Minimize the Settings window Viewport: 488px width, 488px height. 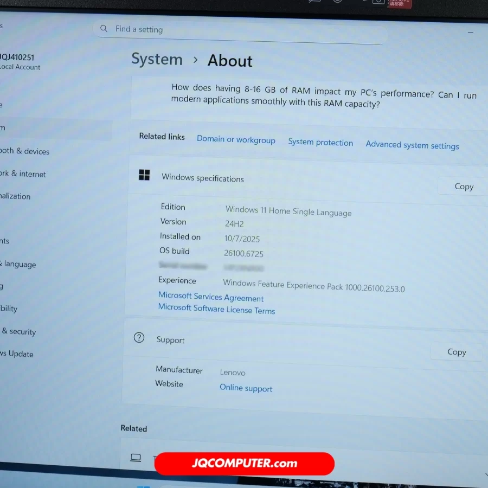point(470,33)
